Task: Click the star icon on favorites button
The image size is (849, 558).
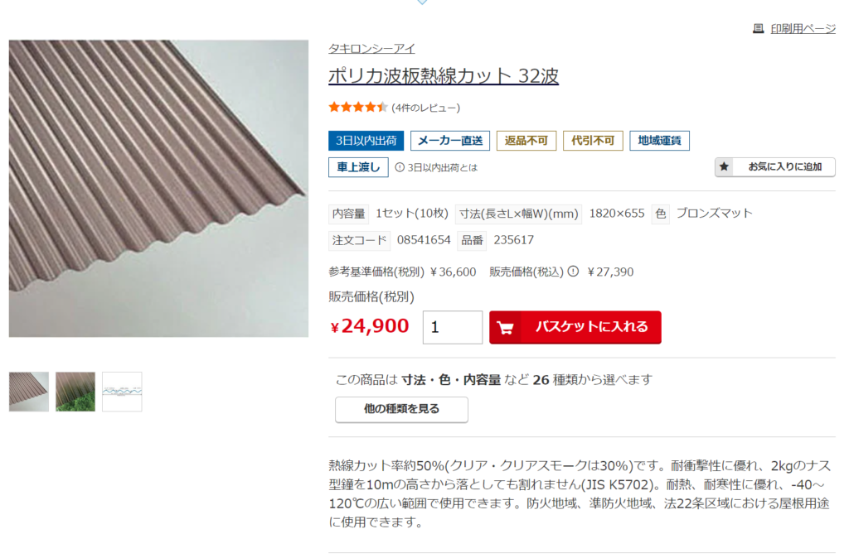Action: coord(724,166)
